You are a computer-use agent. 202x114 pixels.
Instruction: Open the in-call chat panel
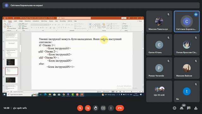[x=189, y=108]
